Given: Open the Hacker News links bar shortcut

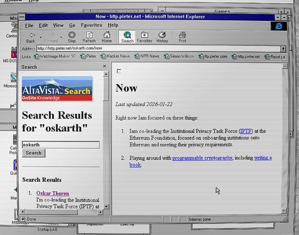Looking at the screenshot, I should click(115, 56).
